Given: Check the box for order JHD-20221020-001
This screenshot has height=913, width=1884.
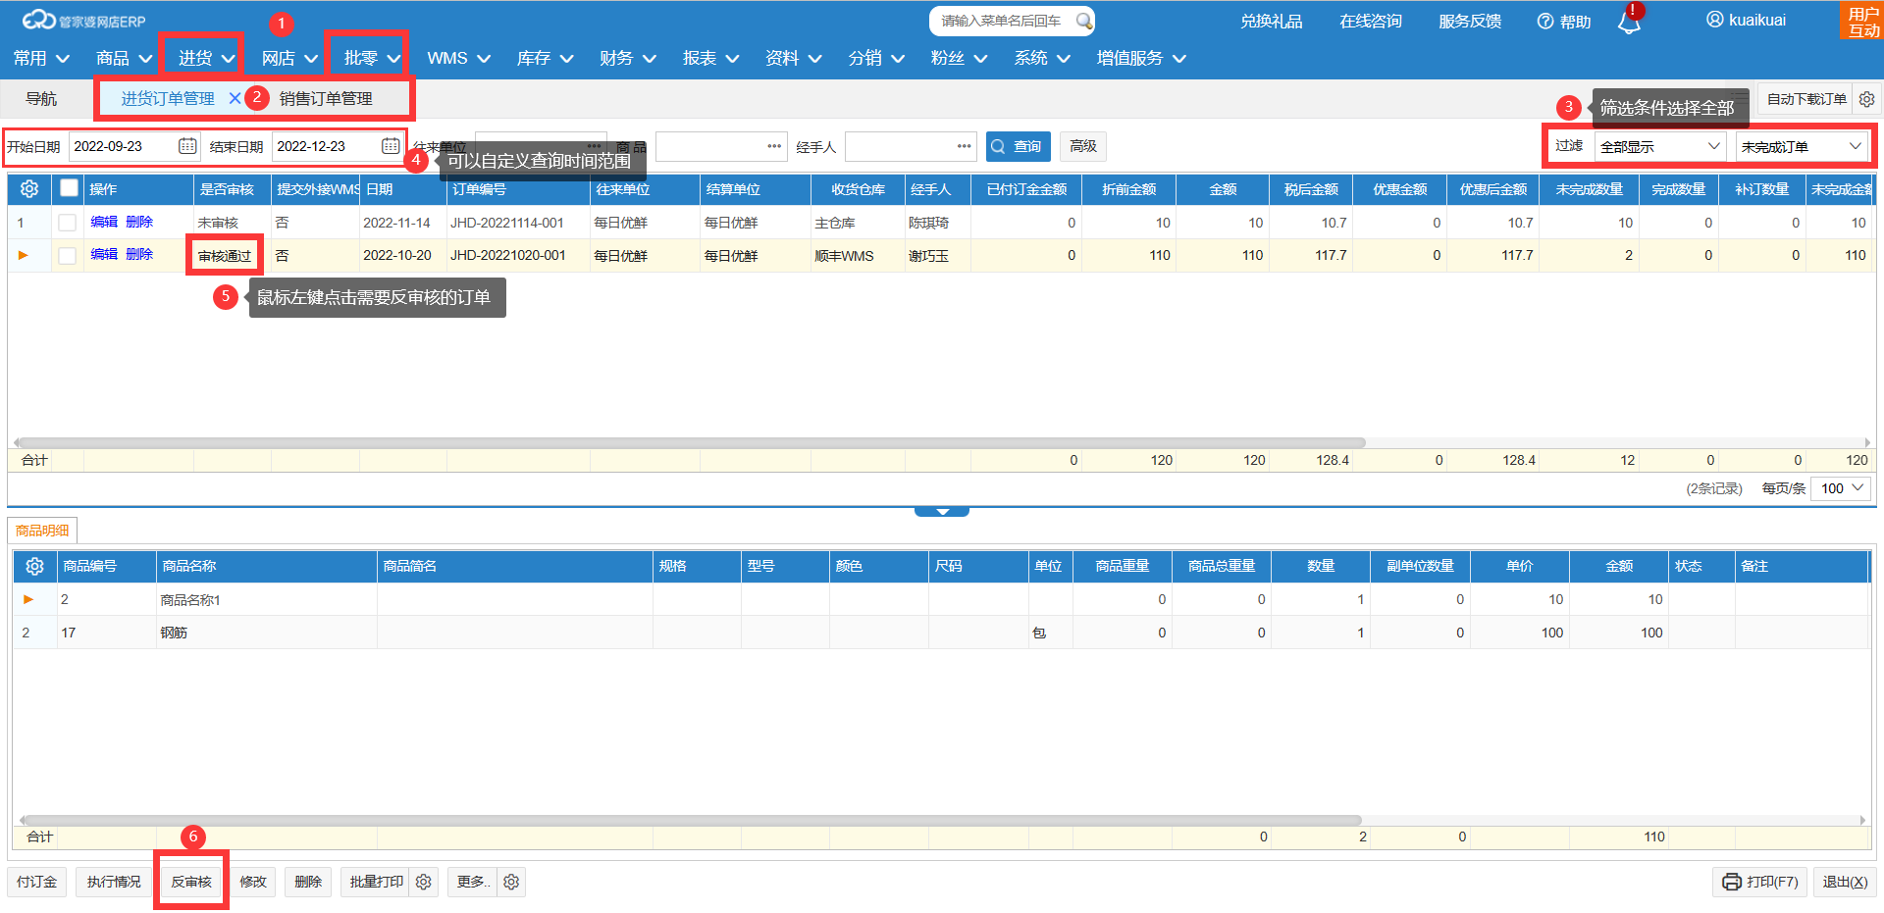Looking at the screenshot, I should click(x=68, y=256).
